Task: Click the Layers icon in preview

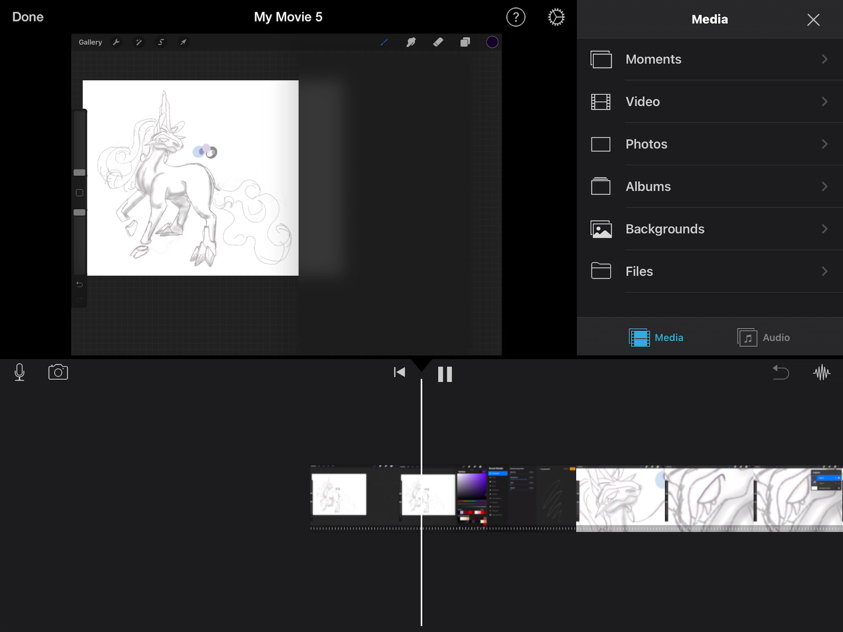Action: point(465,42)
